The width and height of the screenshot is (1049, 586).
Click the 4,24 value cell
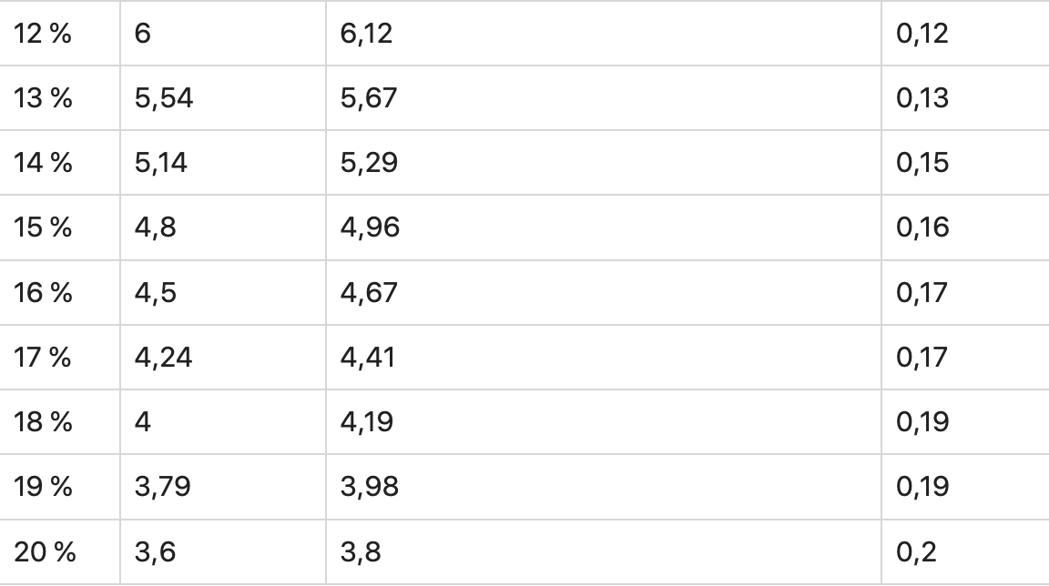point(164,357)
